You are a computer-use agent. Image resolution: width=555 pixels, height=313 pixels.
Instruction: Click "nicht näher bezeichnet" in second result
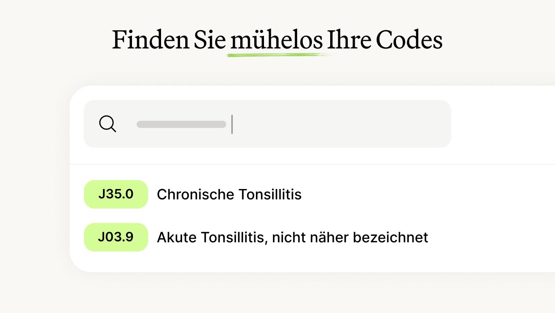click(x=350, y=237)
